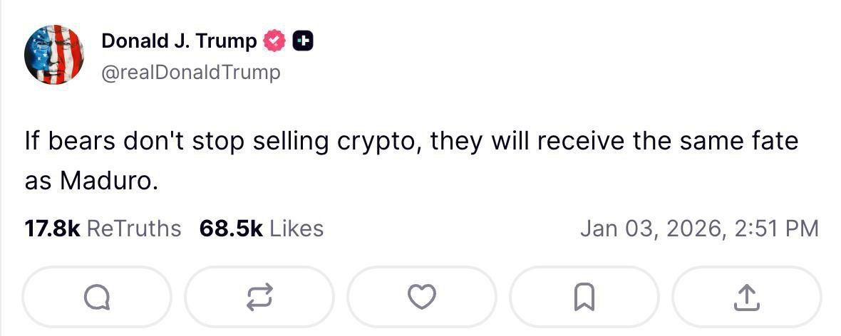The image size is (841, 336).
Task: Share the post with the upload arrow icon
Action: tap(746, 297)
